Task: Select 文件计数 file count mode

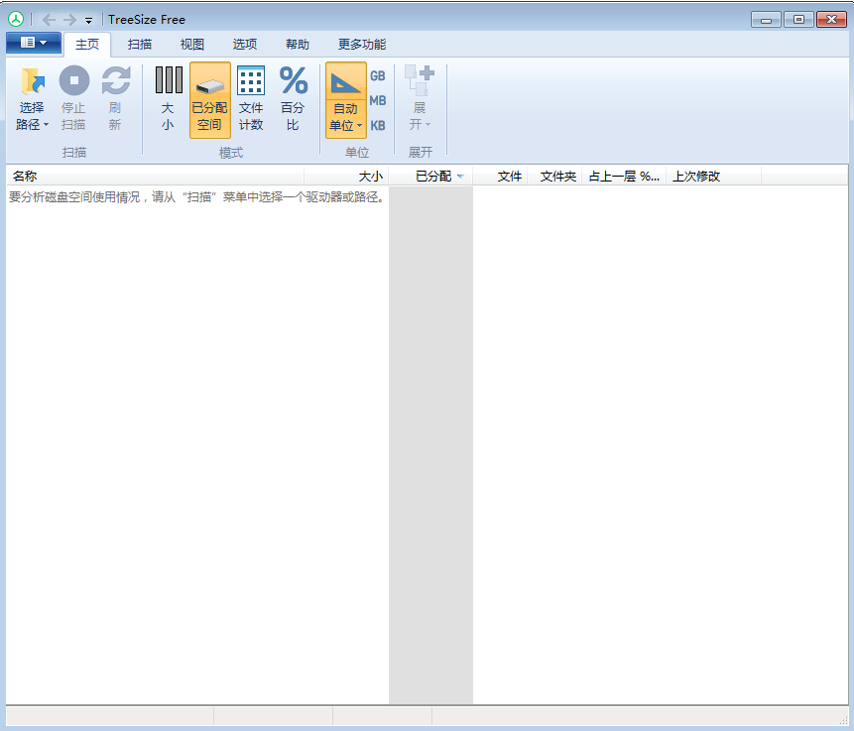Action: tap(251, 81)
